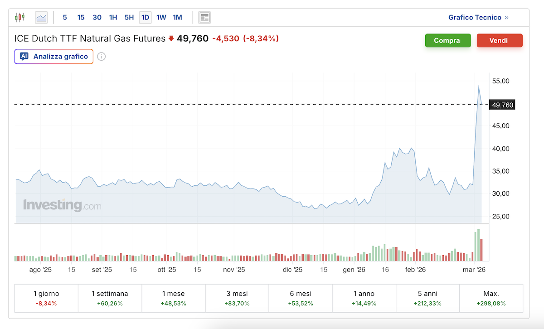The image size is (544, 329).
Task: Select the 1D interval
Action: [145, 18]
